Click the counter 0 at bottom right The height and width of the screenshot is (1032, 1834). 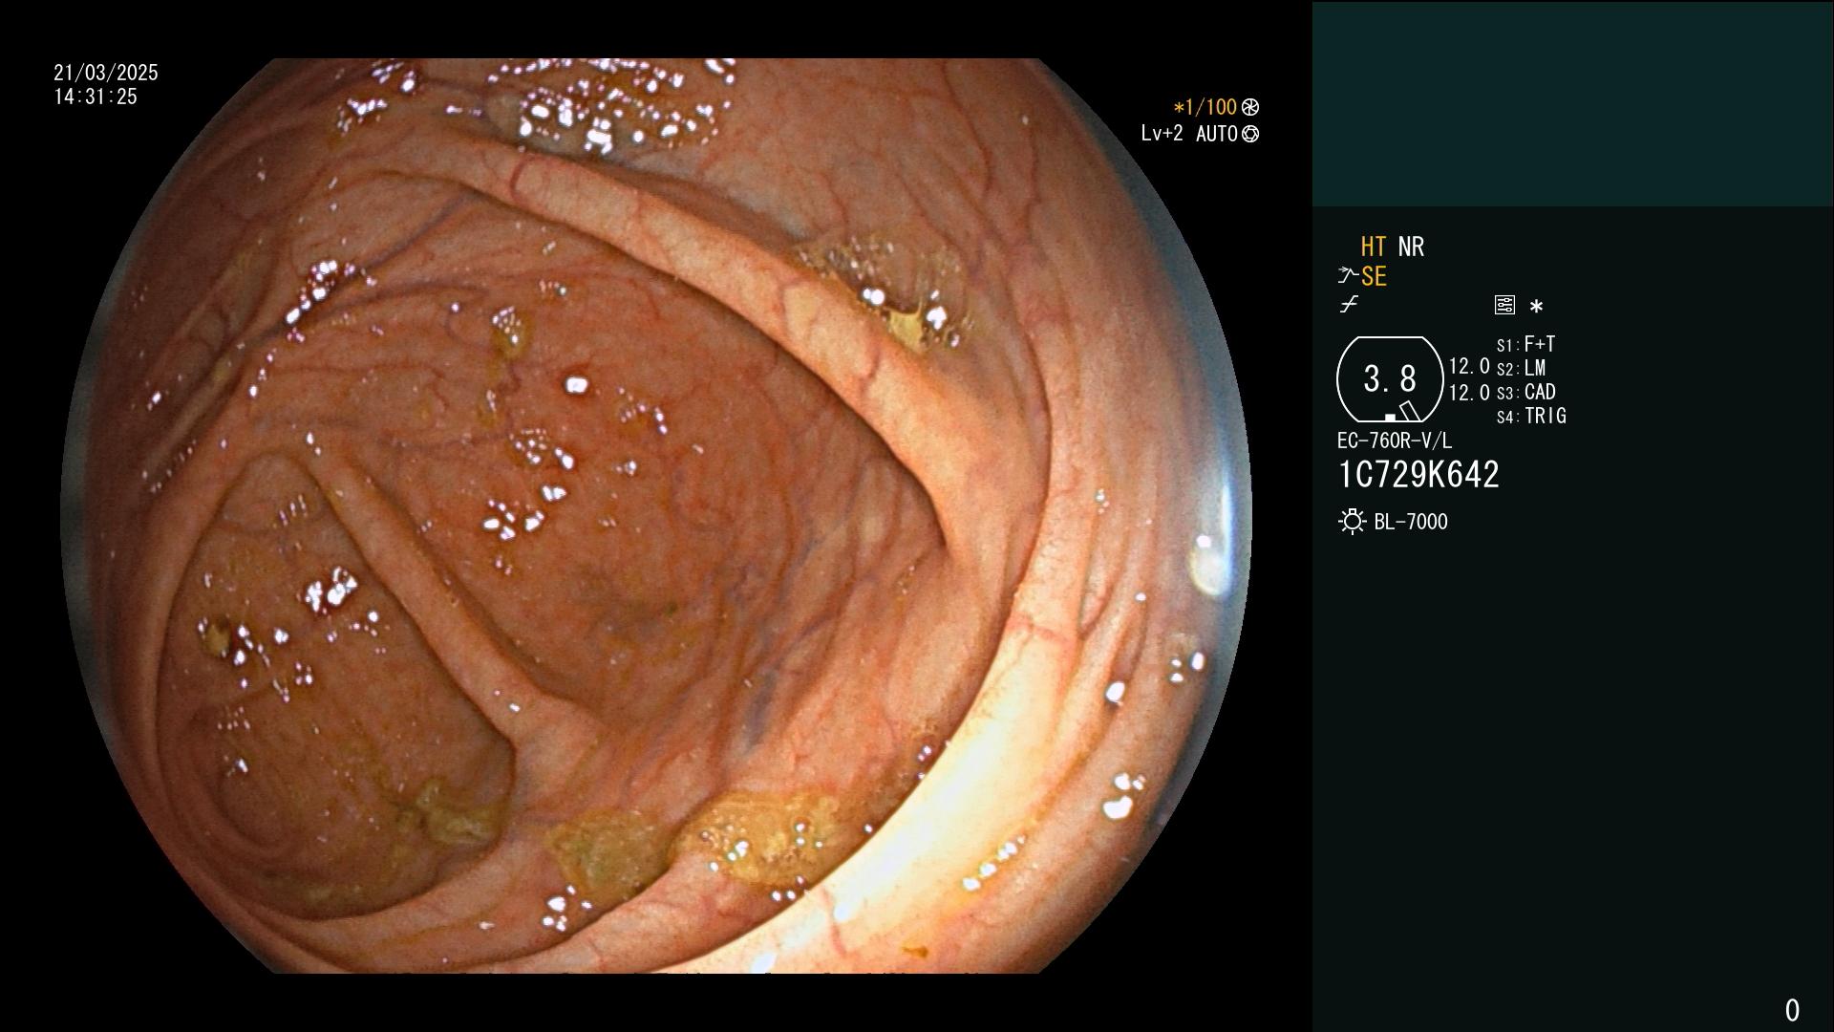click(1792, 1010)
